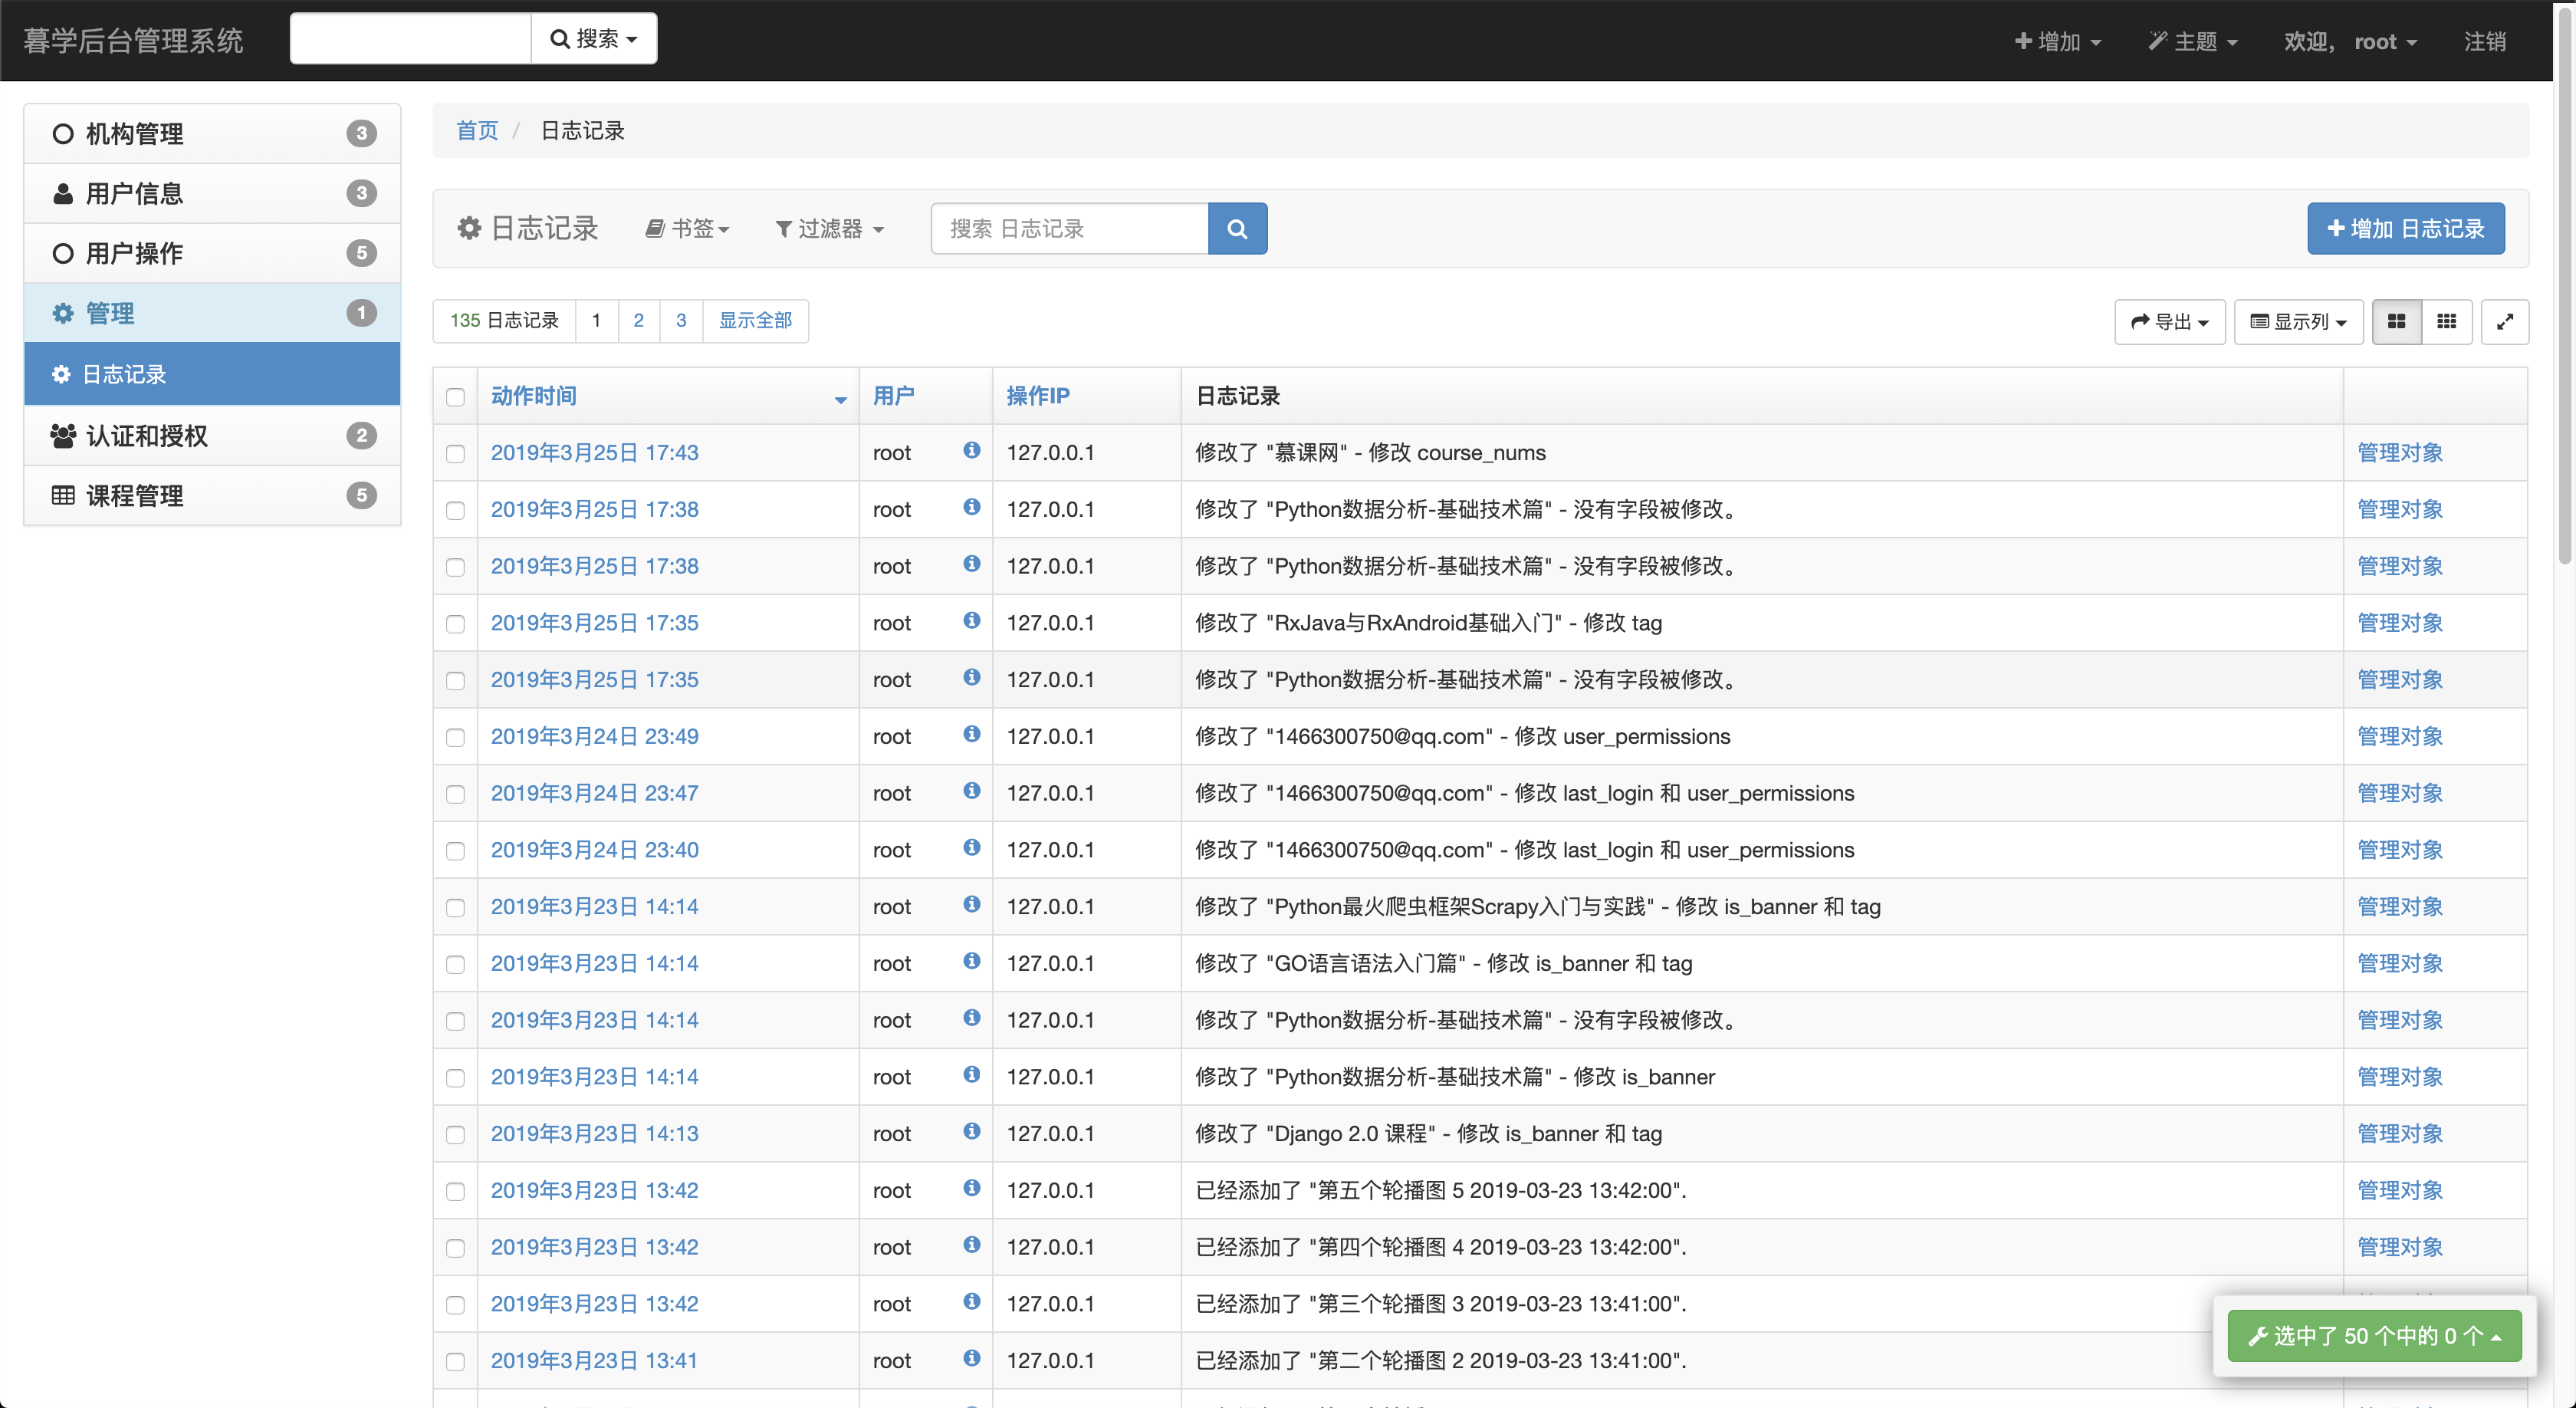Click 显示全部 pagination link

[x=755, y=321]
